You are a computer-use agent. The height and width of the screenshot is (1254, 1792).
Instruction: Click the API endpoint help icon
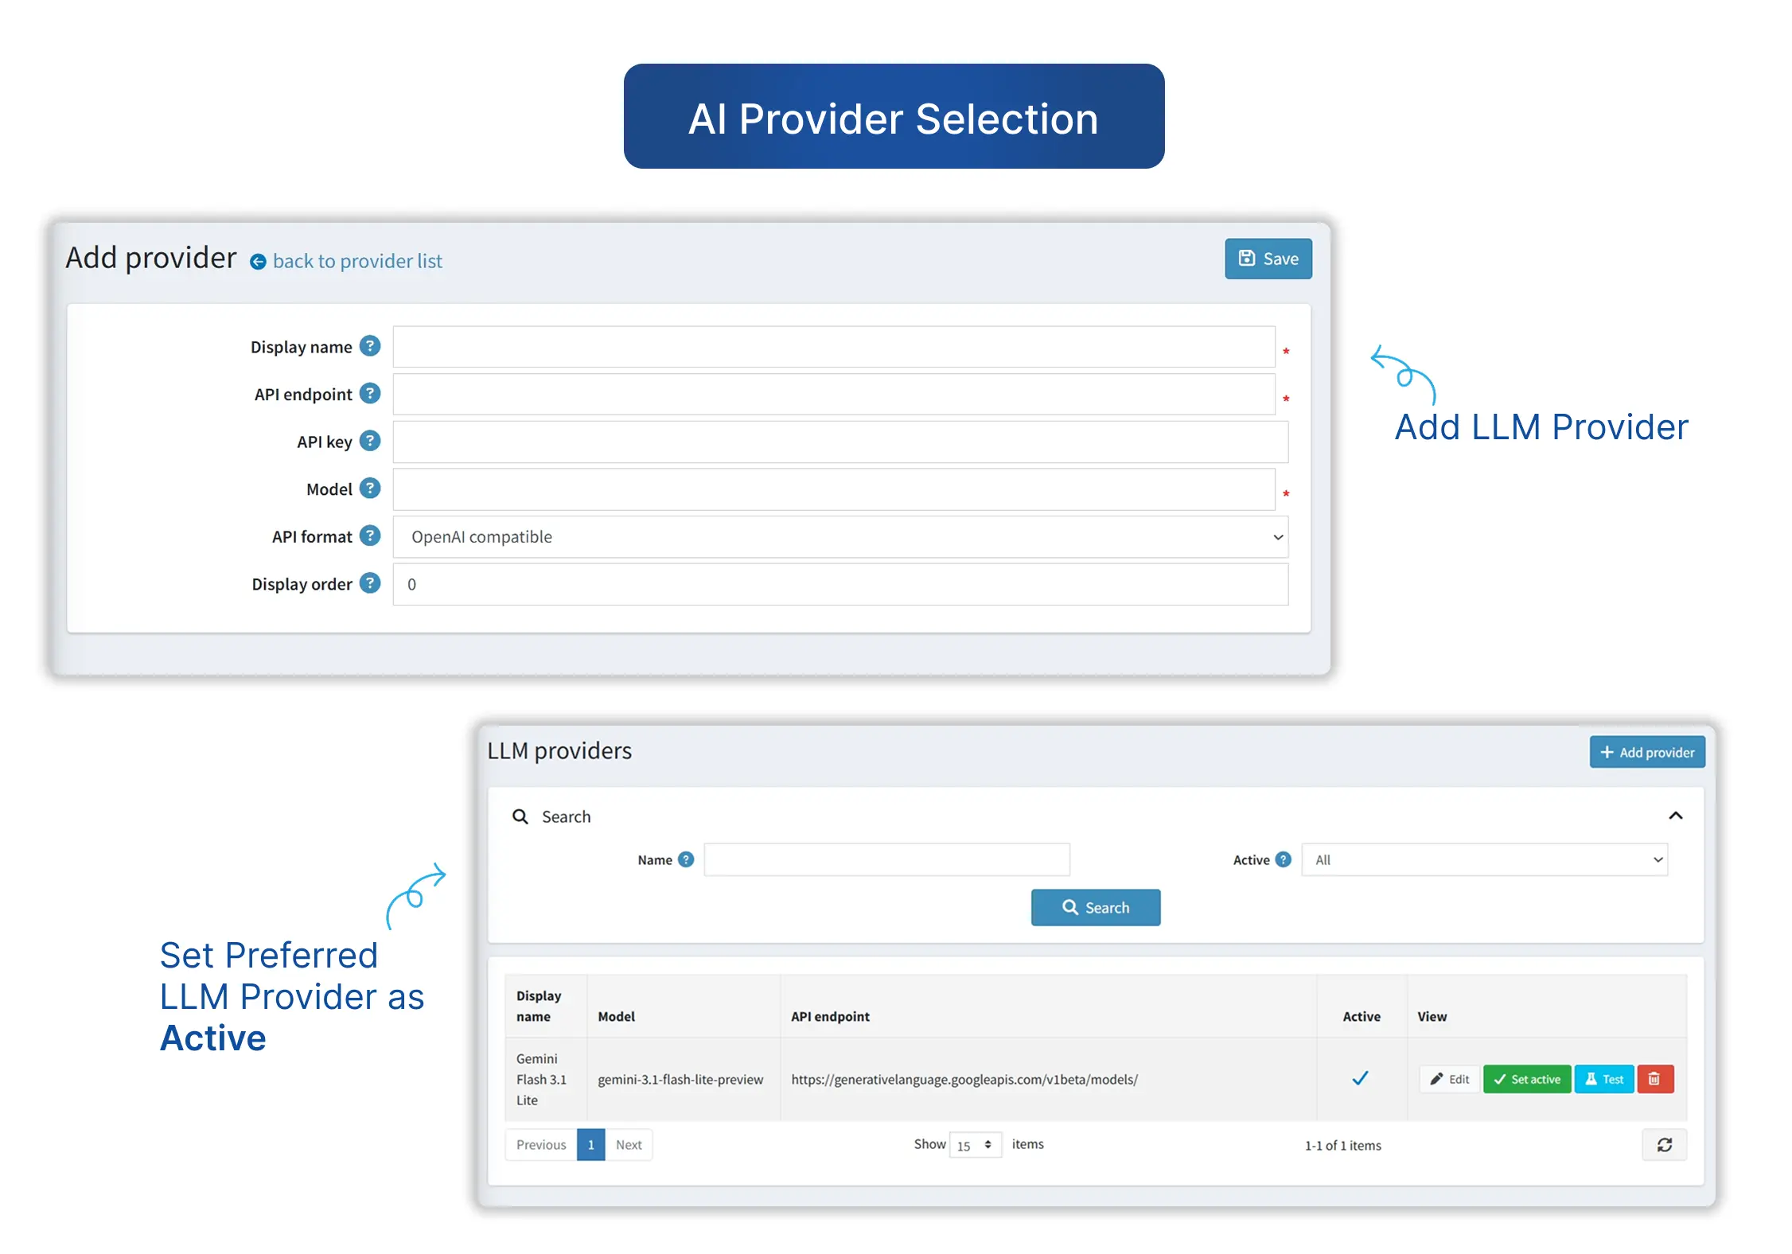coord(369,394)
